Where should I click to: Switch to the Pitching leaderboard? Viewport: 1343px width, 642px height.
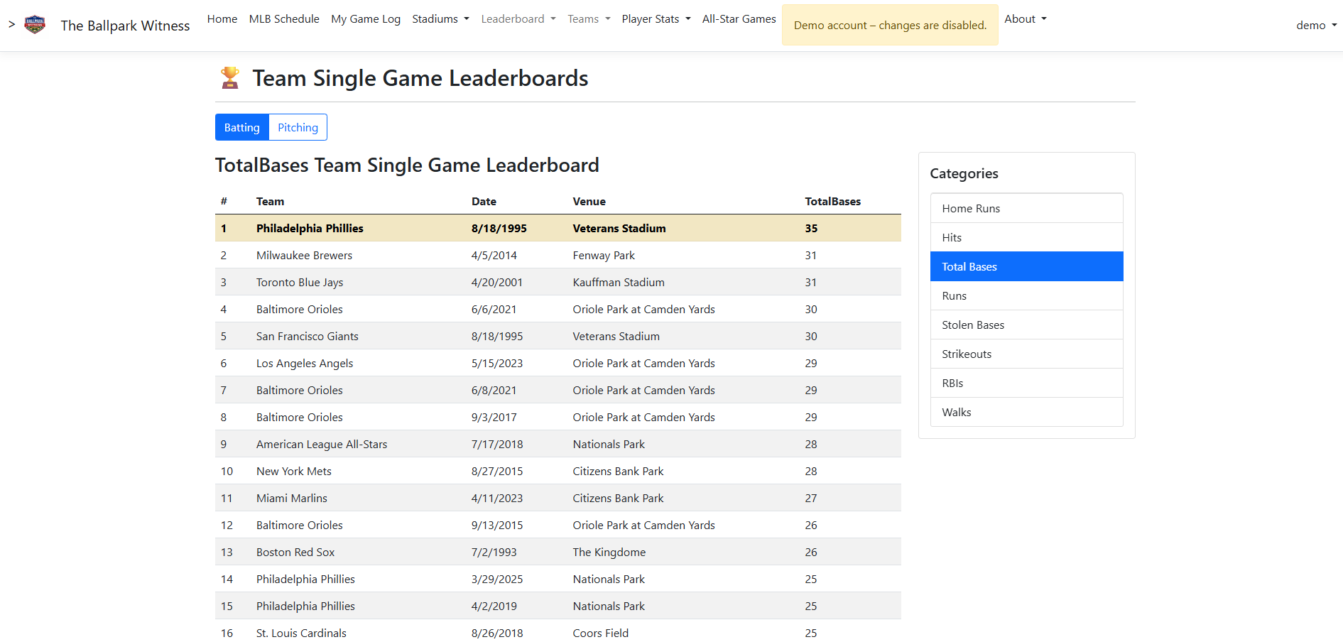coord(298,127)
